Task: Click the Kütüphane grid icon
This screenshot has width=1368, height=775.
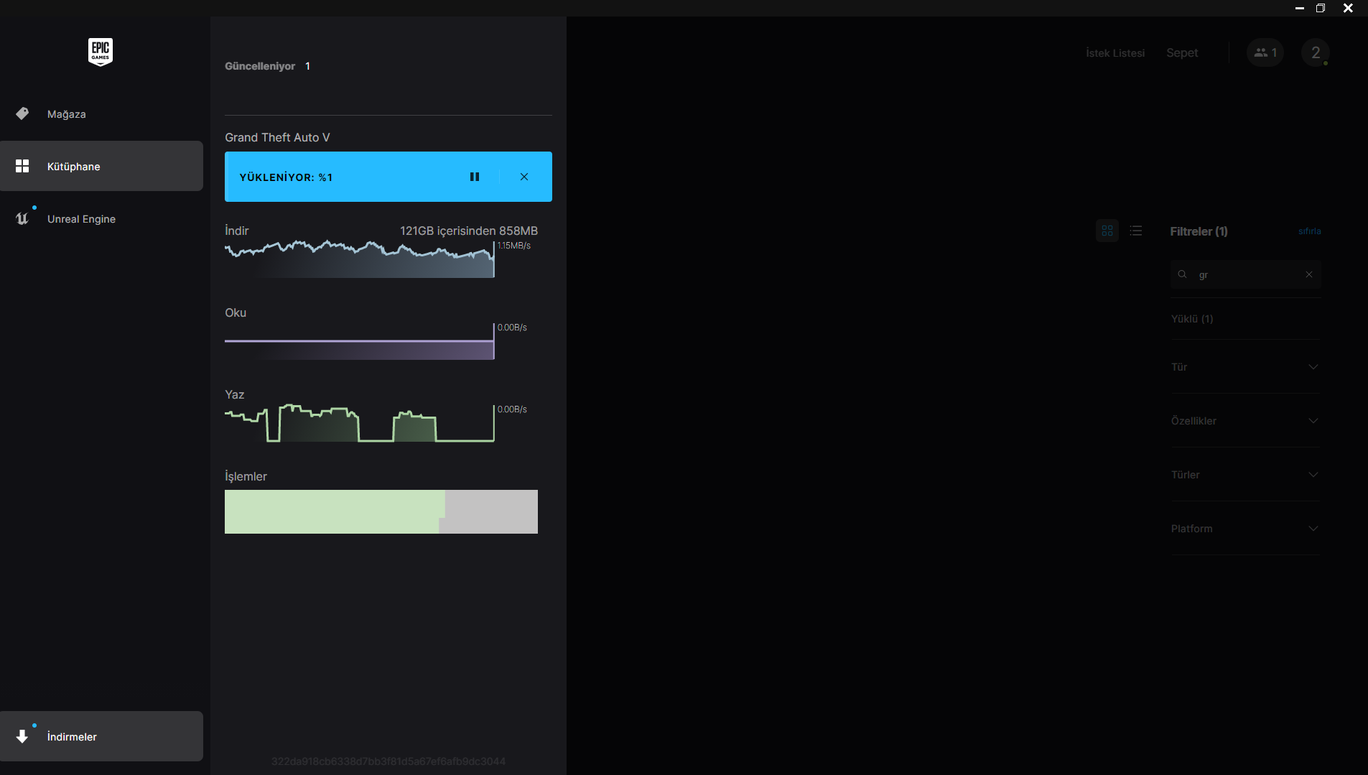Action: click(22, 166)
